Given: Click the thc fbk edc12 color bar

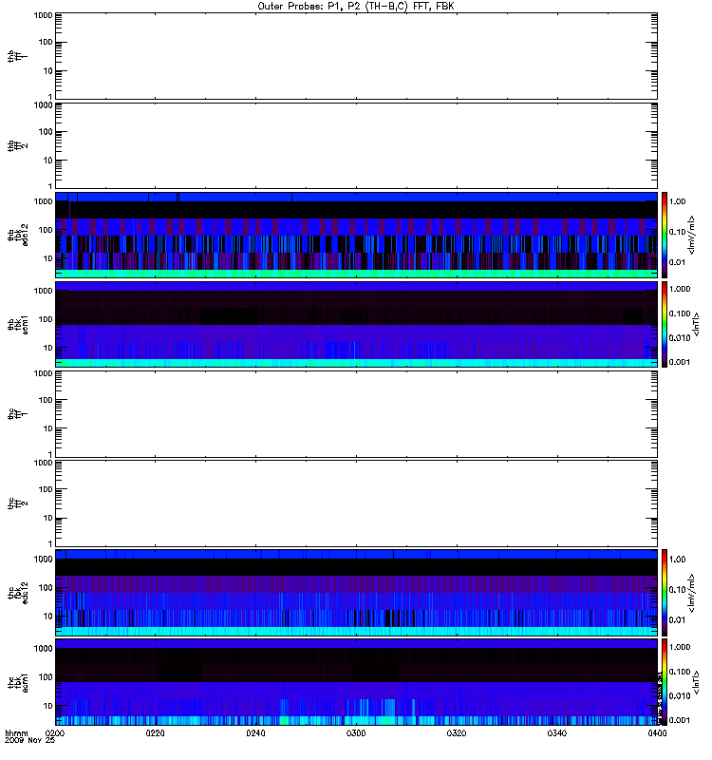Looking at the screenshot, I should pos(665,593).
